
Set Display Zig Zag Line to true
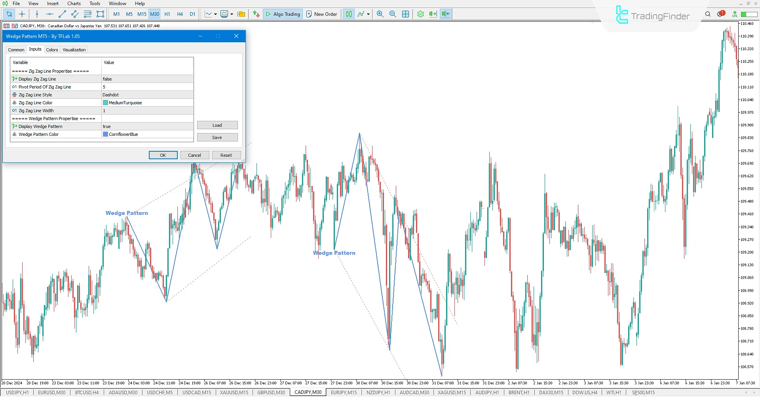tap(146, 79)
